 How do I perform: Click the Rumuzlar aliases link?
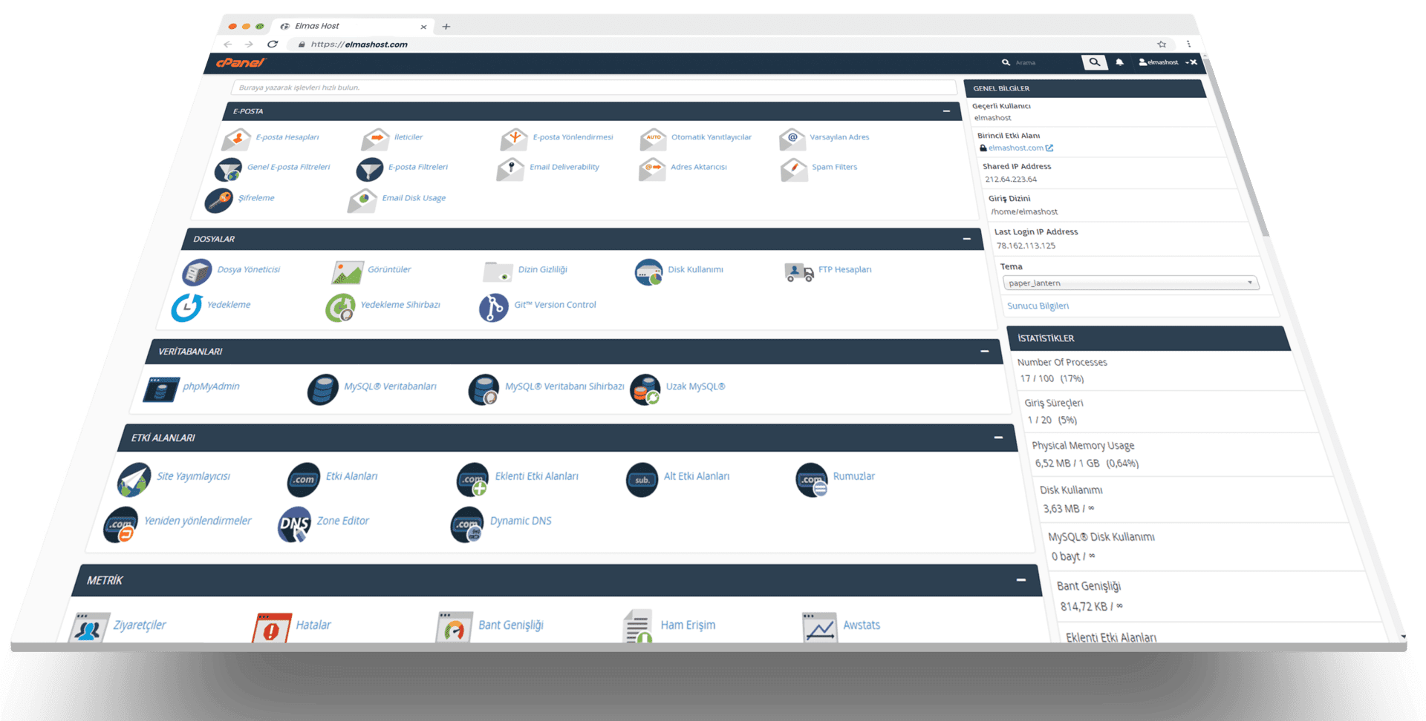pyautogui.click(x=853, y=476)
